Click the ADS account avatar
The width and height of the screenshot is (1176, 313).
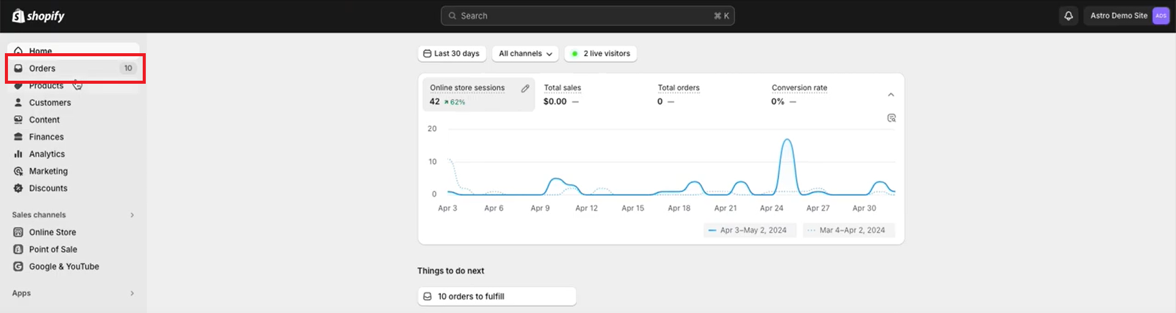tap(1161, 16)
